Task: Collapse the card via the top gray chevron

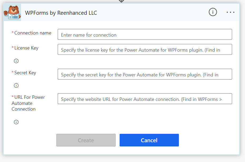Action: 121,1
